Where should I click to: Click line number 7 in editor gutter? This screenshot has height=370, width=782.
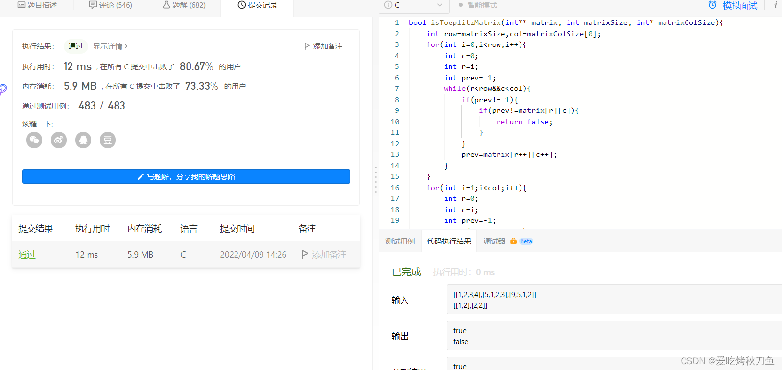click(x=397, y=88)
